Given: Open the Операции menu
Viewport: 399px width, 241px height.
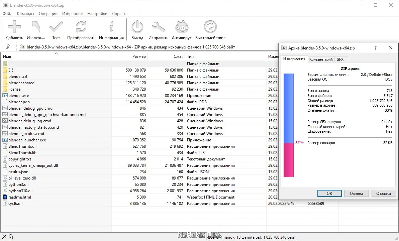Looking at the screenshot, I should (x=48, y=14).
